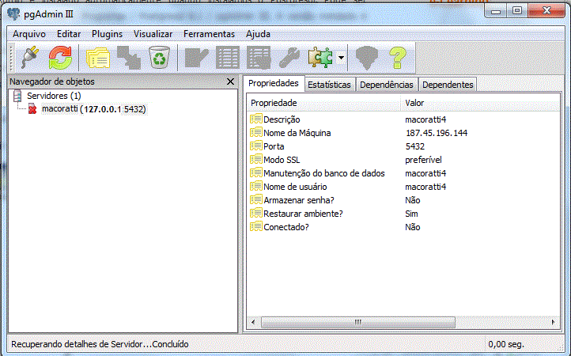Click the greyed create new object icon
The width and height of the screenshot is (571, 356).
129,57
